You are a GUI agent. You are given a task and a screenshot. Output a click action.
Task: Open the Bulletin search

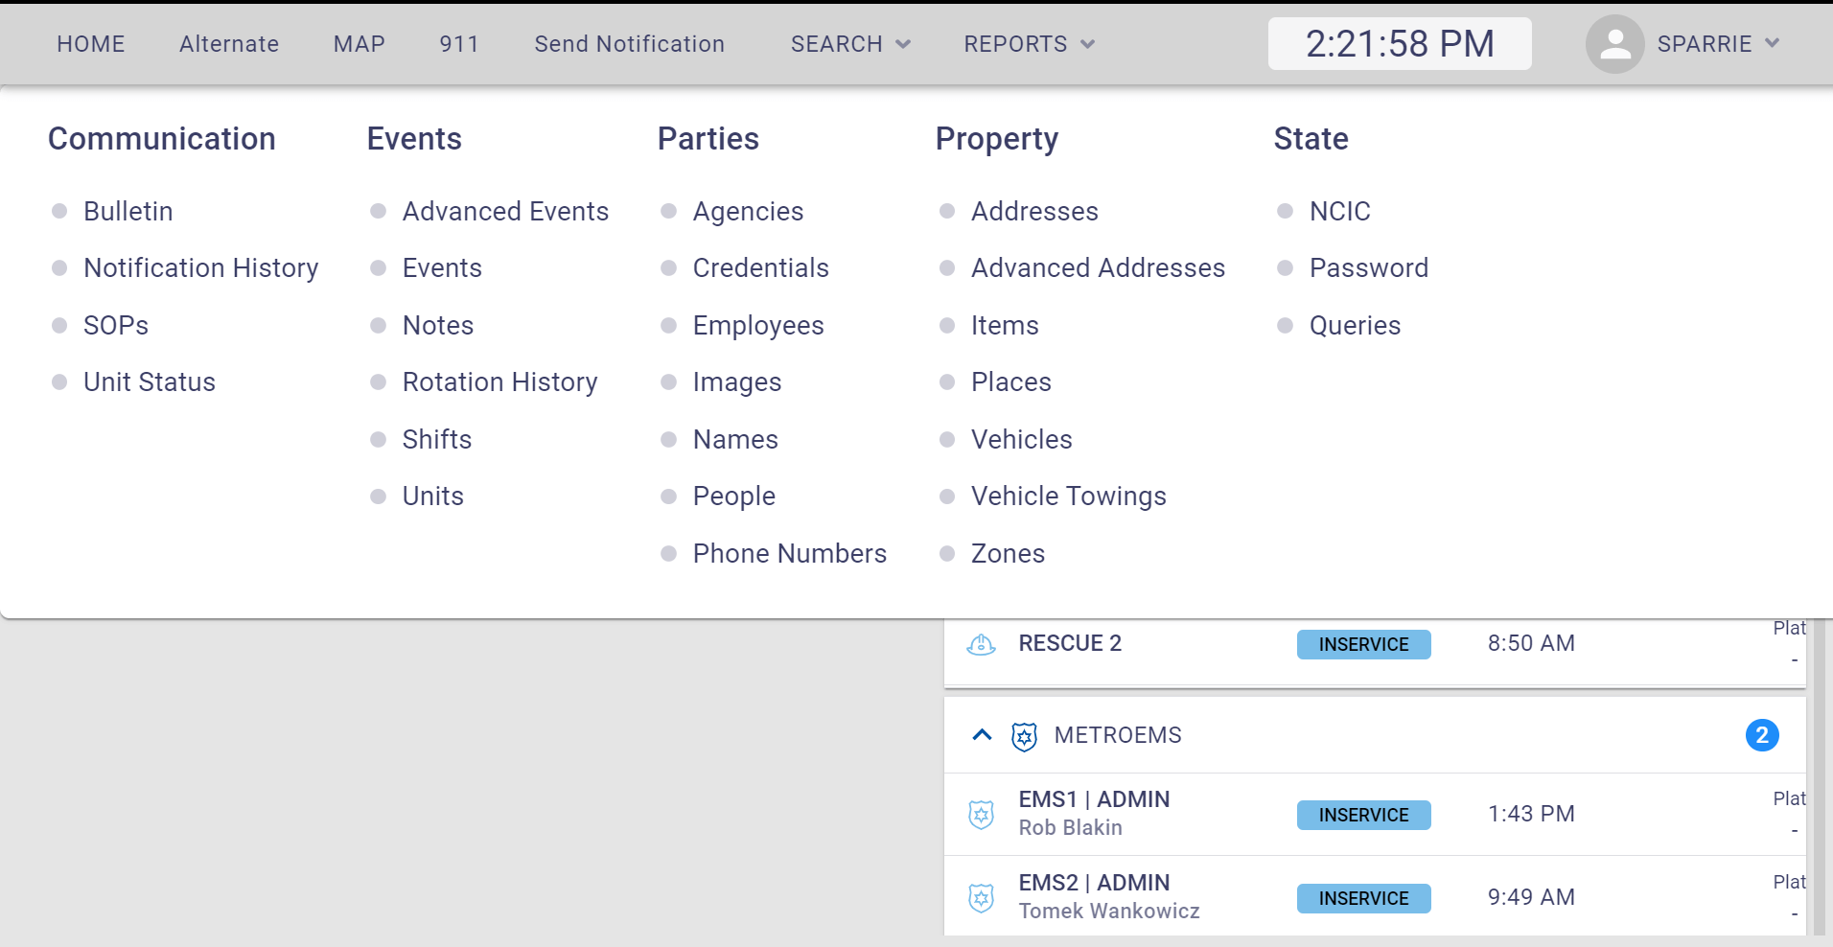tap(128, 211)
